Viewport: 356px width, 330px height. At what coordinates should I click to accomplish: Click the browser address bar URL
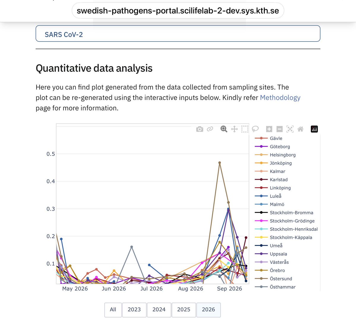pyautogui.click(x=178, y=11)
